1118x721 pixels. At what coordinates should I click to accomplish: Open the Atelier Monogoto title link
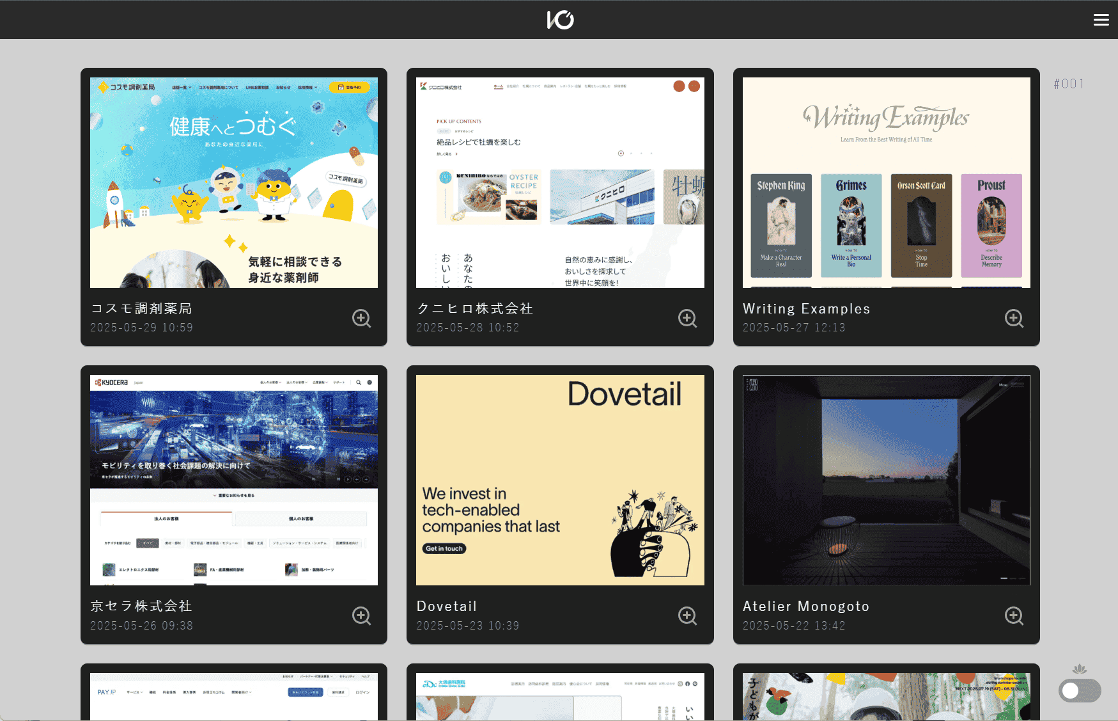[805, 606]
